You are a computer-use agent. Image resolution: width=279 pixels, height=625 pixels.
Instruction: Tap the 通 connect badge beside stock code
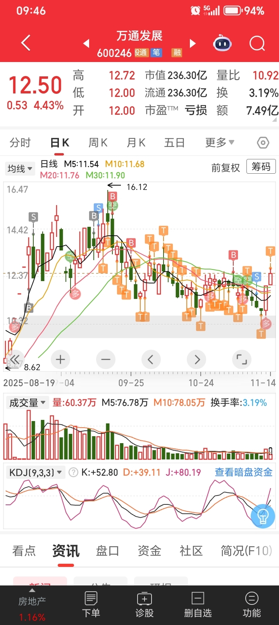click(x=141, y=53)
